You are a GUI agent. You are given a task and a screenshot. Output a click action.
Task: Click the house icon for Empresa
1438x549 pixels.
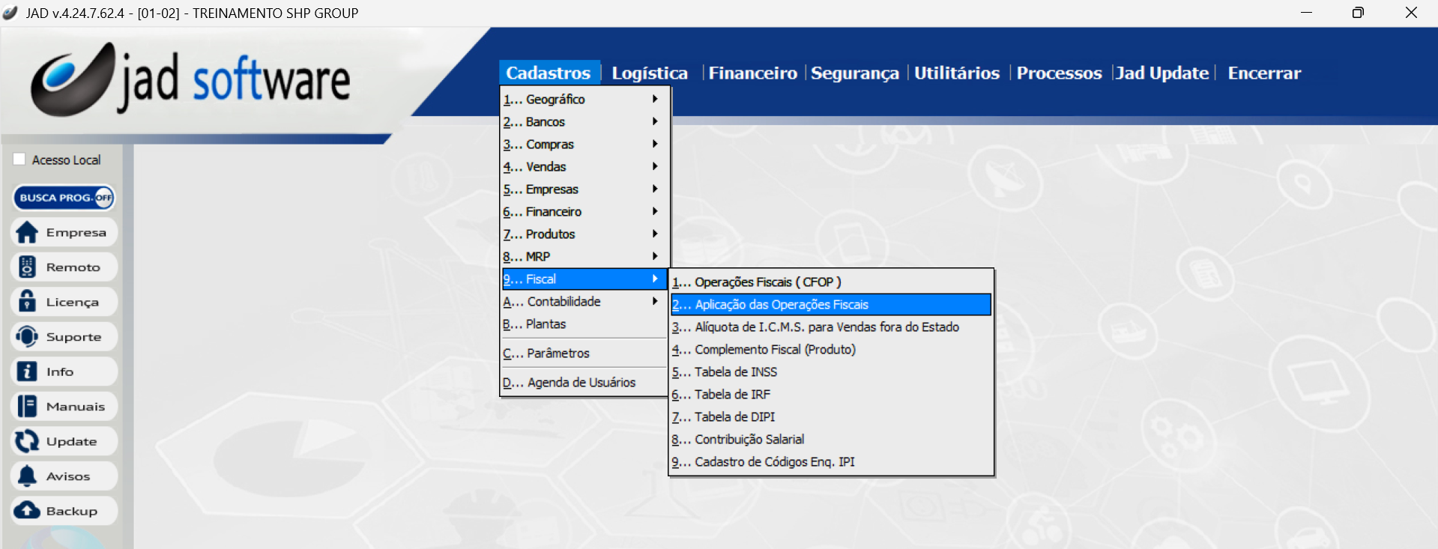coord(27,233)
